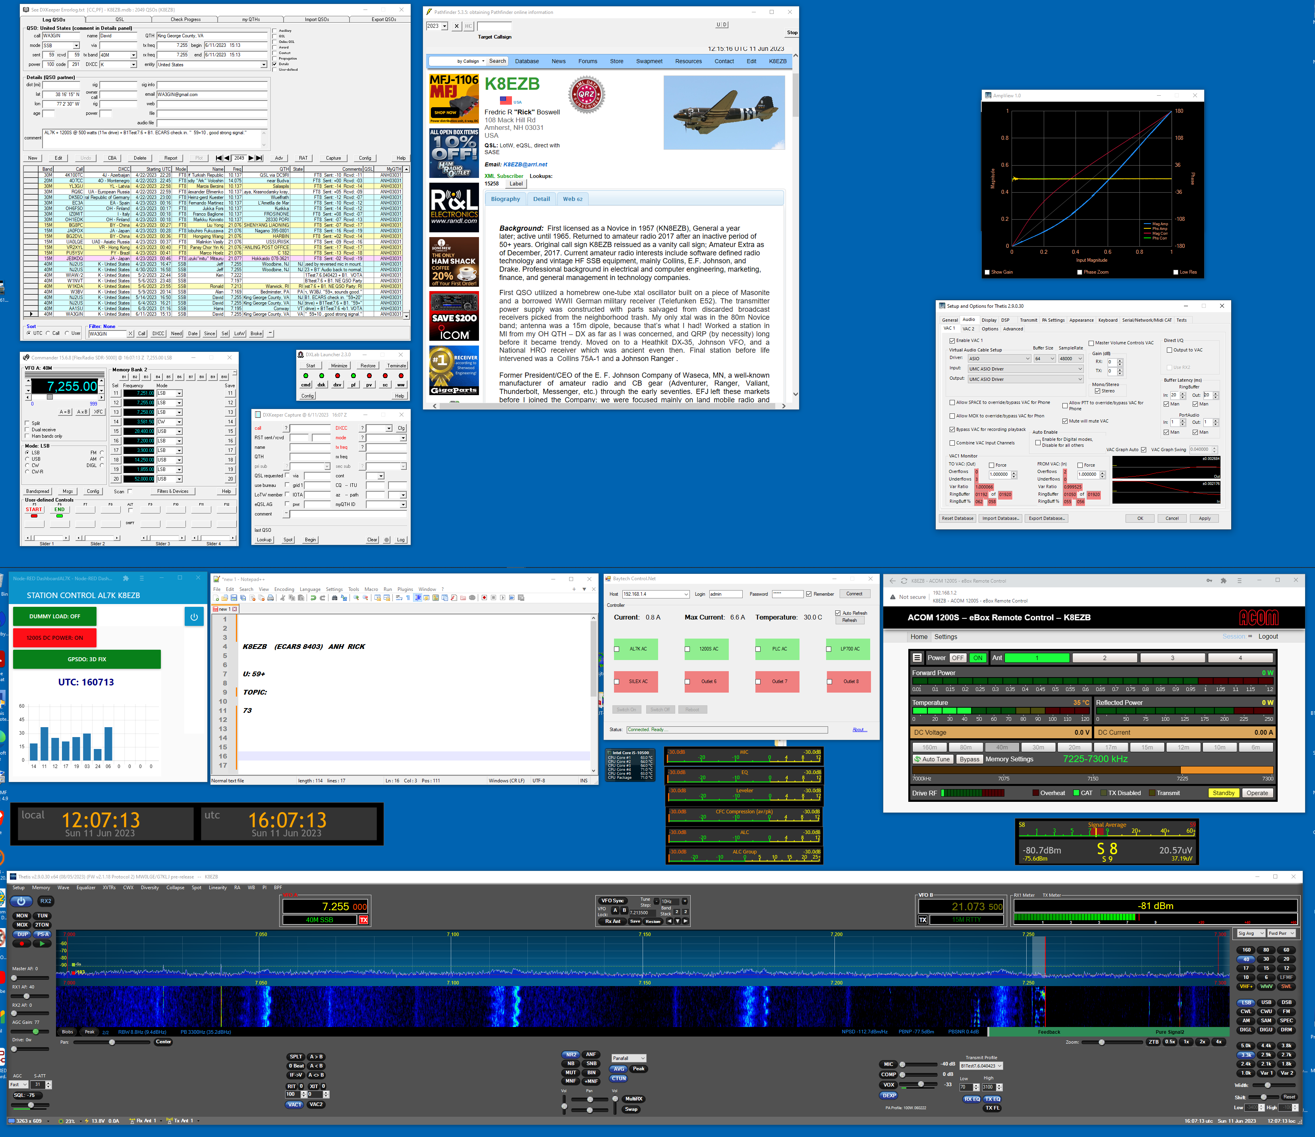Toggle the Auto Refresh checkbox in Baytech

tap(838, 613)
